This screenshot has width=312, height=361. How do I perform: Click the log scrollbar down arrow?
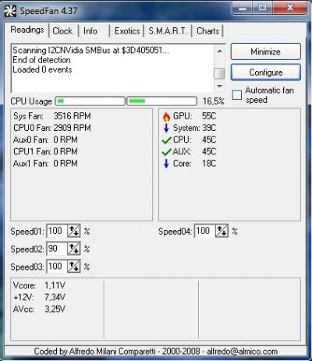[x=220, y=87]
